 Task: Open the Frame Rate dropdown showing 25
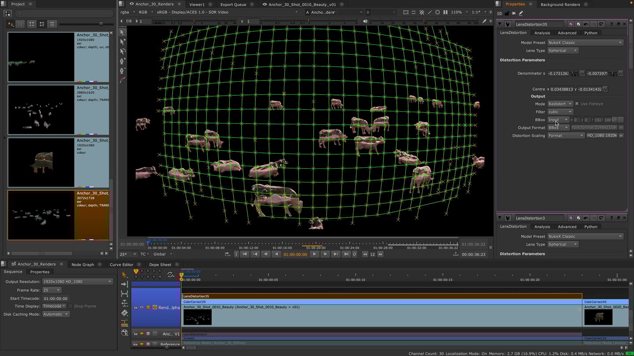coord(52,290)
